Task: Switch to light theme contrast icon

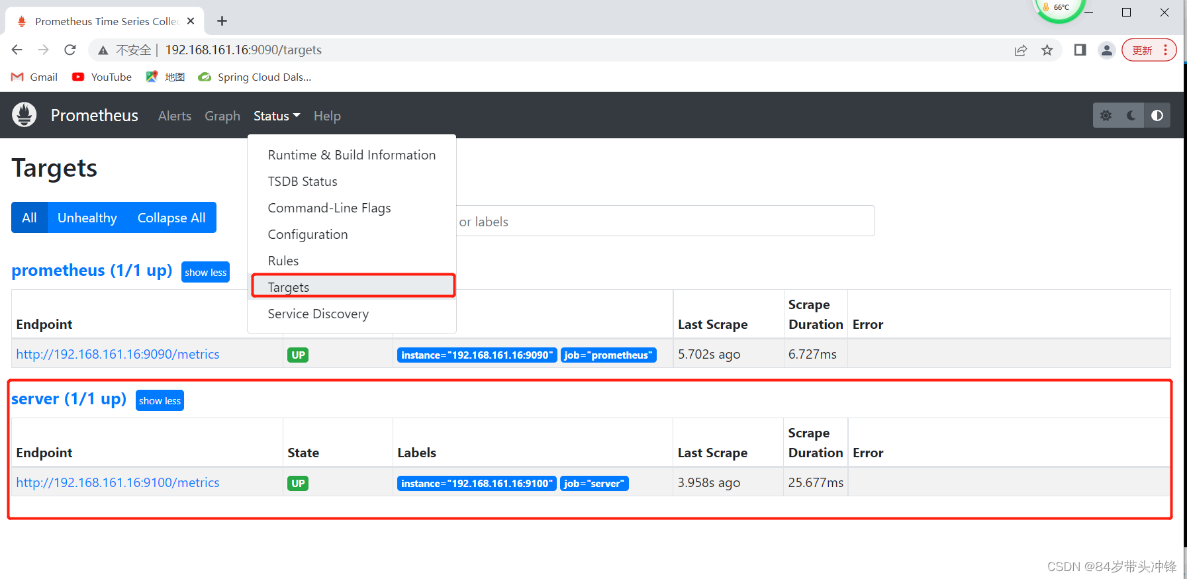Action: coord(1157,115)
